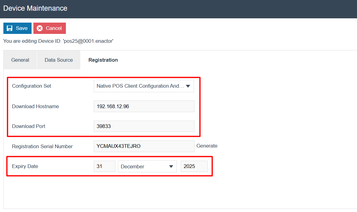Switch to the Data Source tab

59,60
